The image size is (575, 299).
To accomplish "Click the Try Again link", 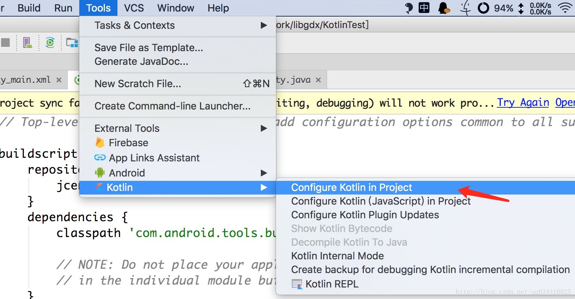I will pyautogui.click(x=523, y=103).
